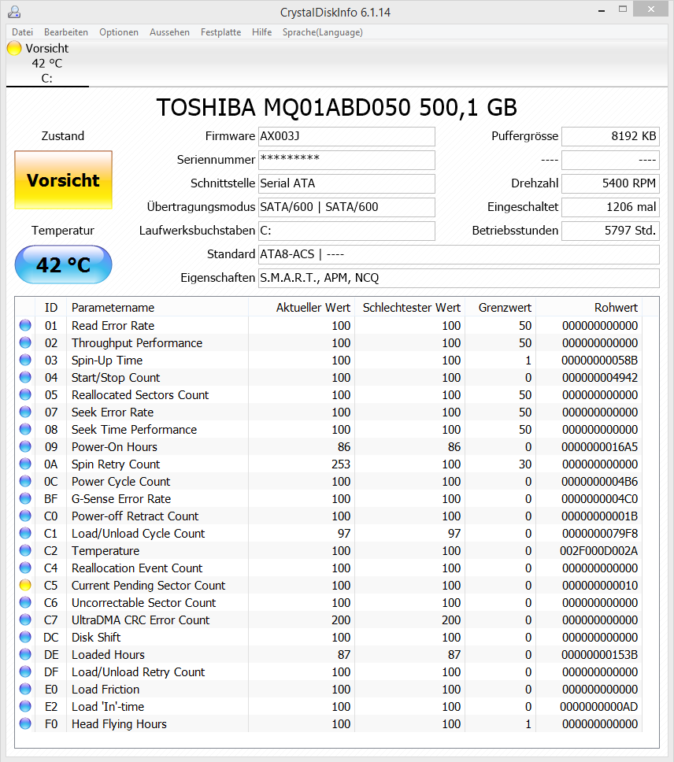Click blue status icon for Reallocation Event Count

[x=25, y=568]
